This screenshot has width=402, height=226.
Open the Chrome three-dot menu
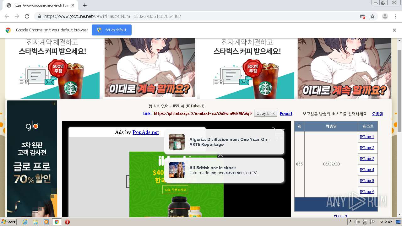(395, 16)
